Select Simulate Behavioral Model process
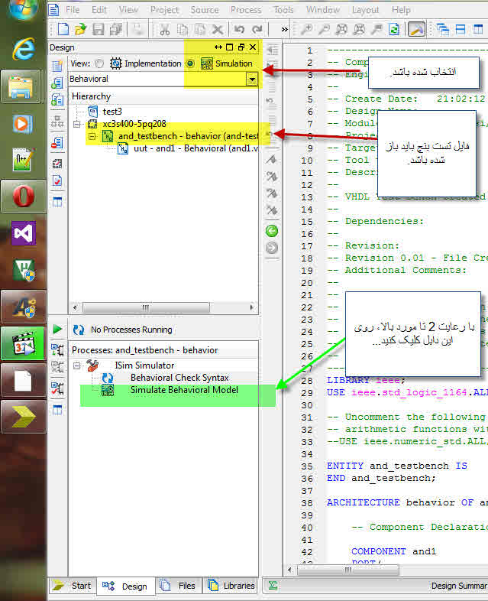This screenshot has width=488, height=601. [183, 390]
